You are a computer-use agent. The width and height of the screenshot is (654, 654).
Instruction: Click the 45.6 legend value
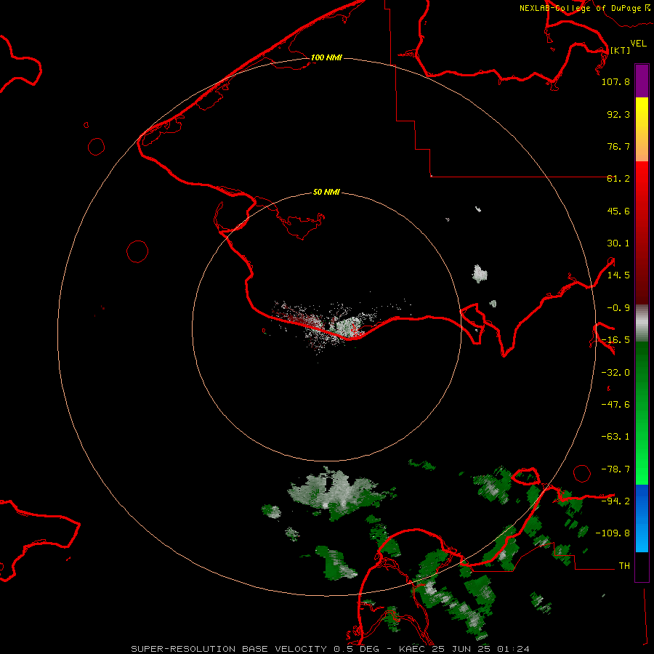[x=618, y=211]
